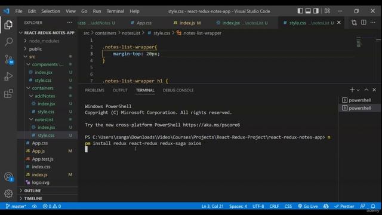Click the feedback icon in status bar
Viewport: 382px width, 215px height.
point(362,206)
